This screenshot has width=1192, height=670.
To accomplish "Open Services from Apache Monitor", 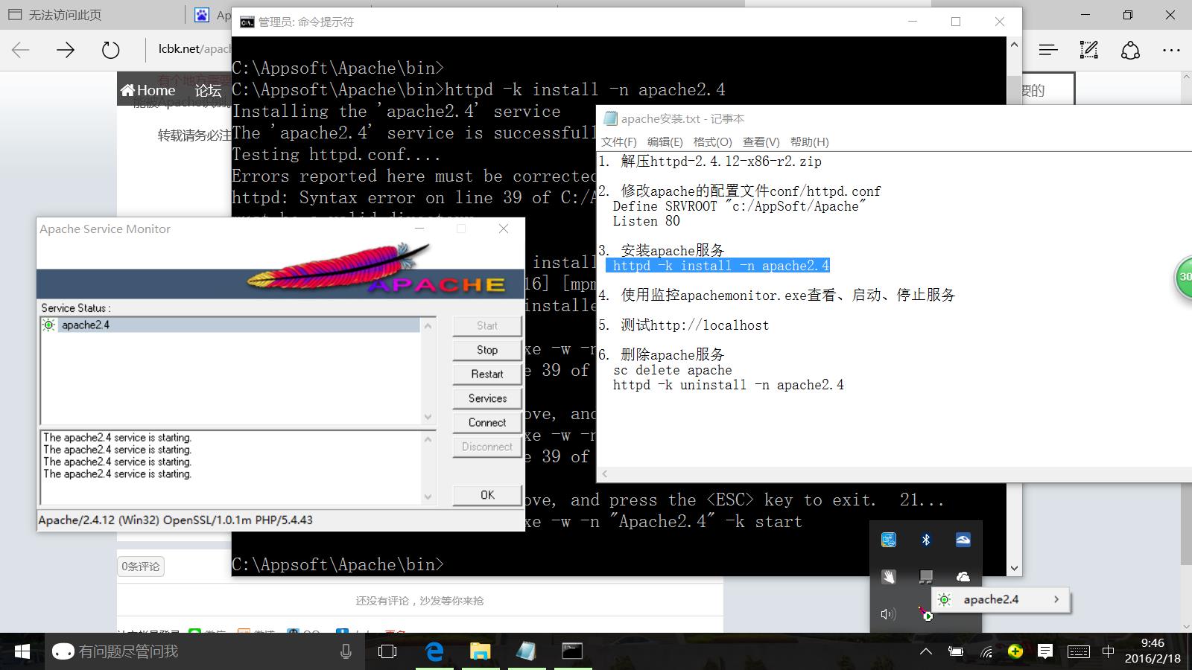I will 487,398.
